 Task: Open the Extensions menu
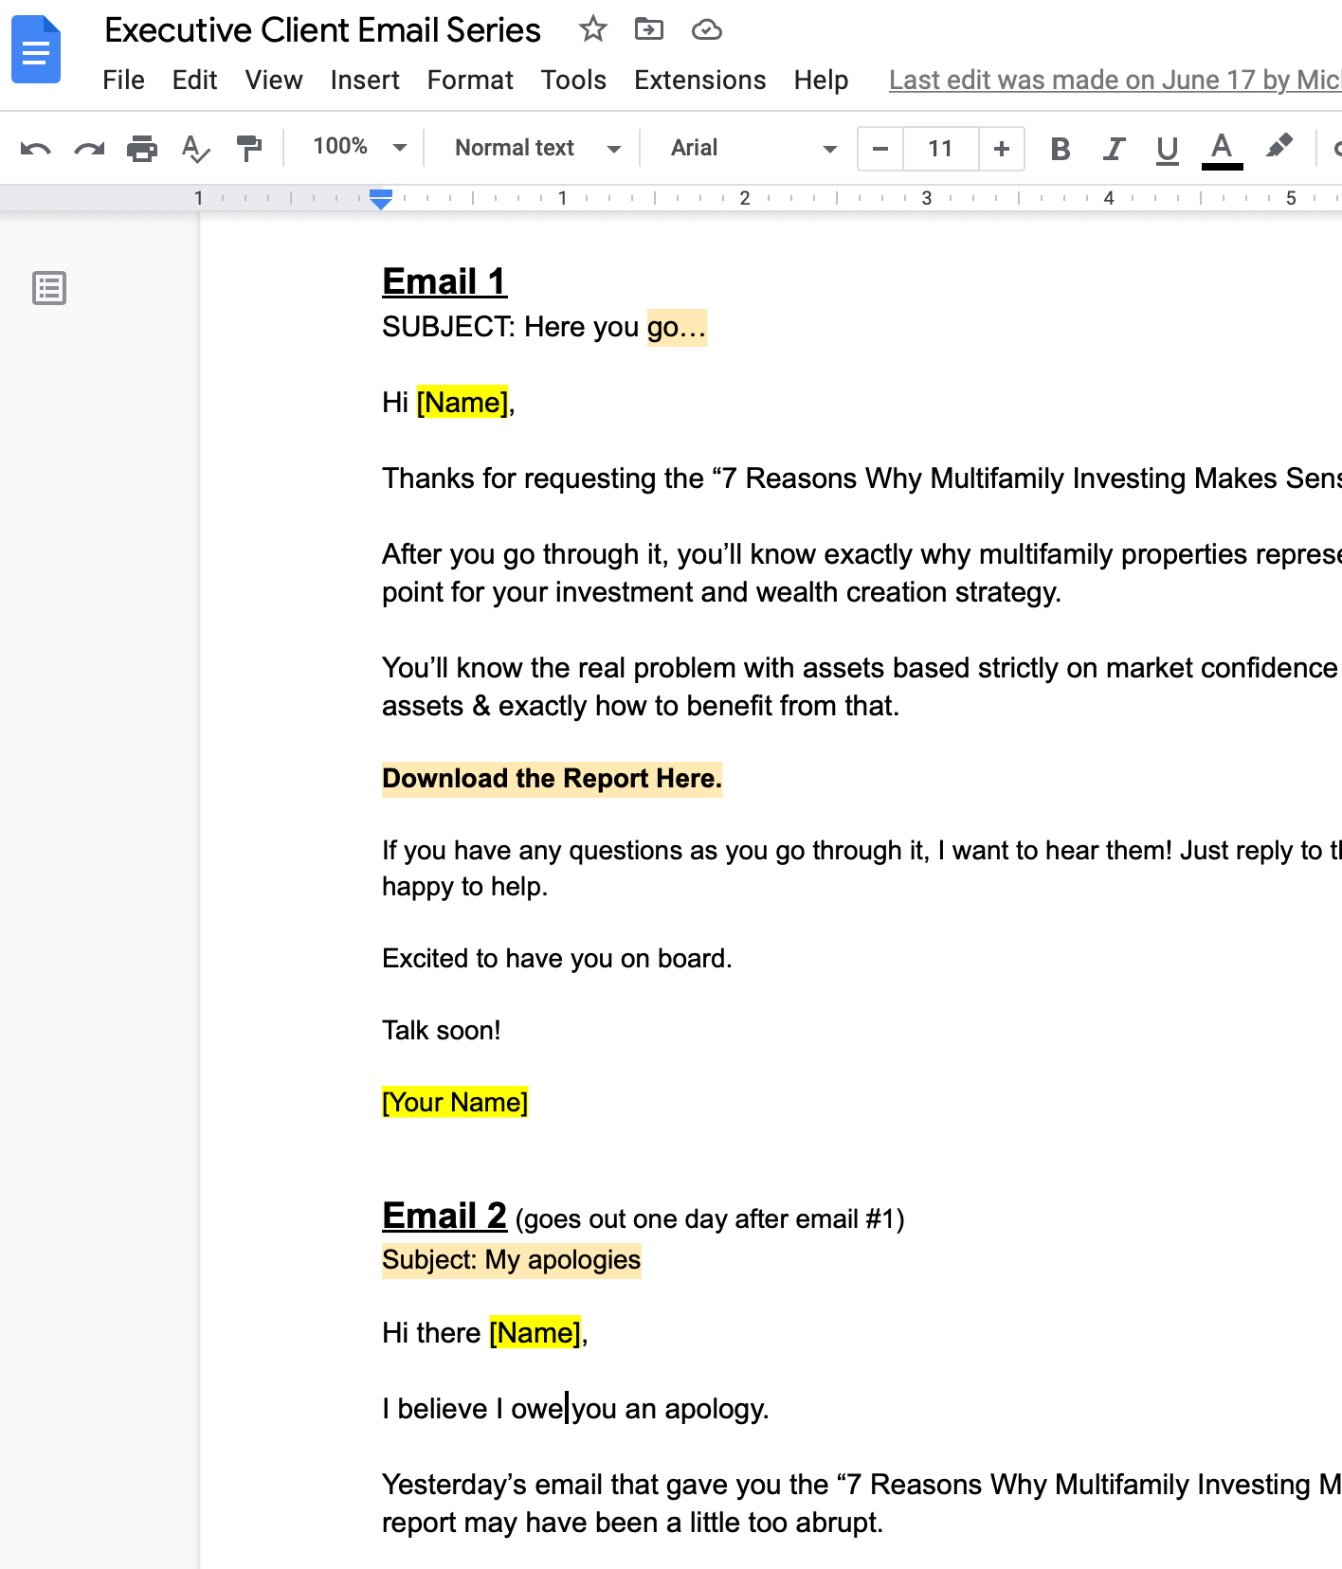(700, 81)
